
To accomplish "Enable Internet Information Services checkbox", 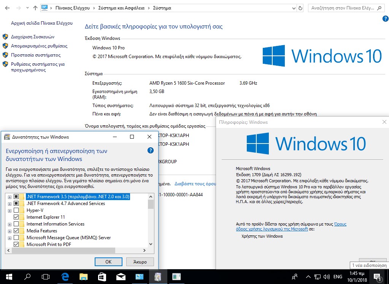I will (16, 224).
